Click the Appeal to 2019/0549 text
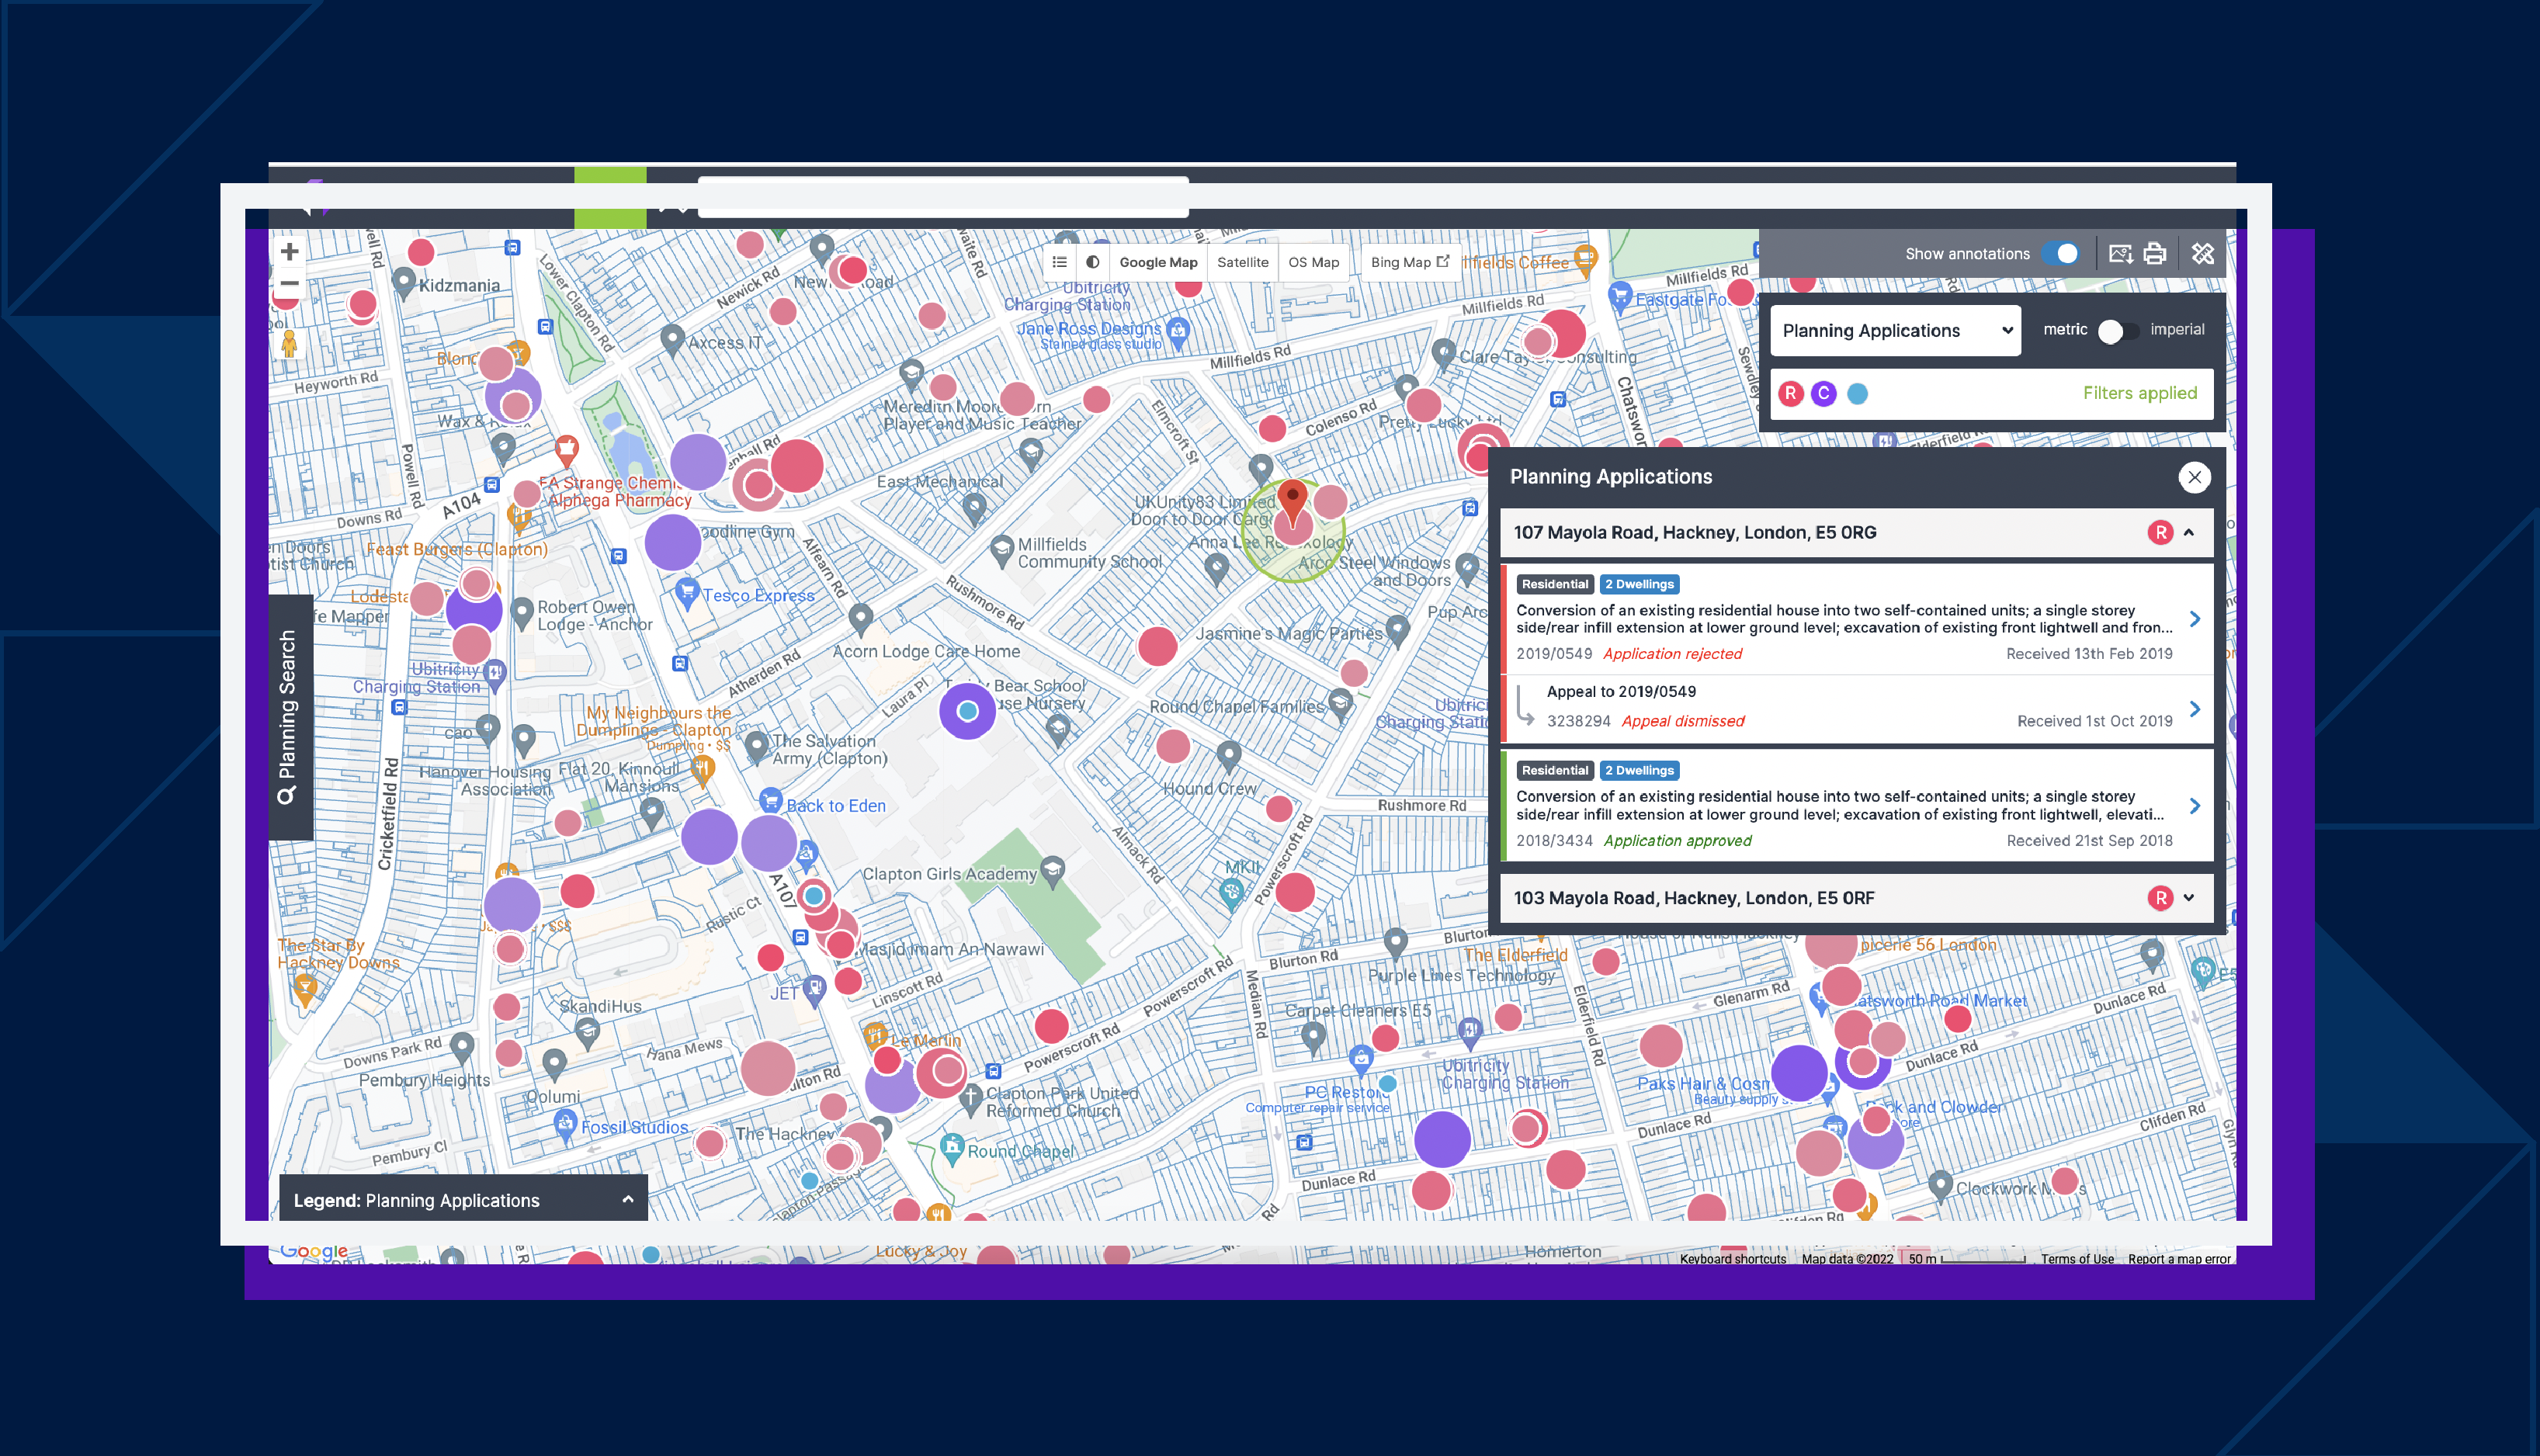 click(x=1621, y=692)
